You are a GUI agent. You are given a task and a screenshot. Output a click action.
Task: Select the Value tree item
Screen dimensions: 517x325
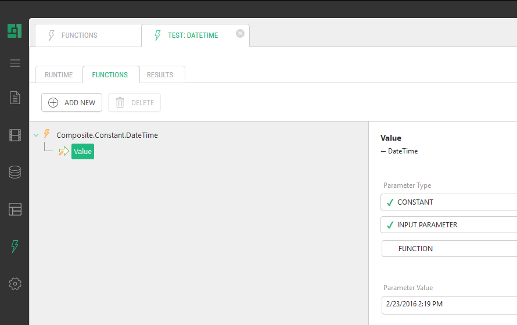pyautogui.click(x=82, y=152)
